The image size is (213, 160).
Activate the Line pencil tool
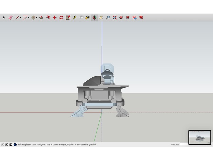pos(17,17)
